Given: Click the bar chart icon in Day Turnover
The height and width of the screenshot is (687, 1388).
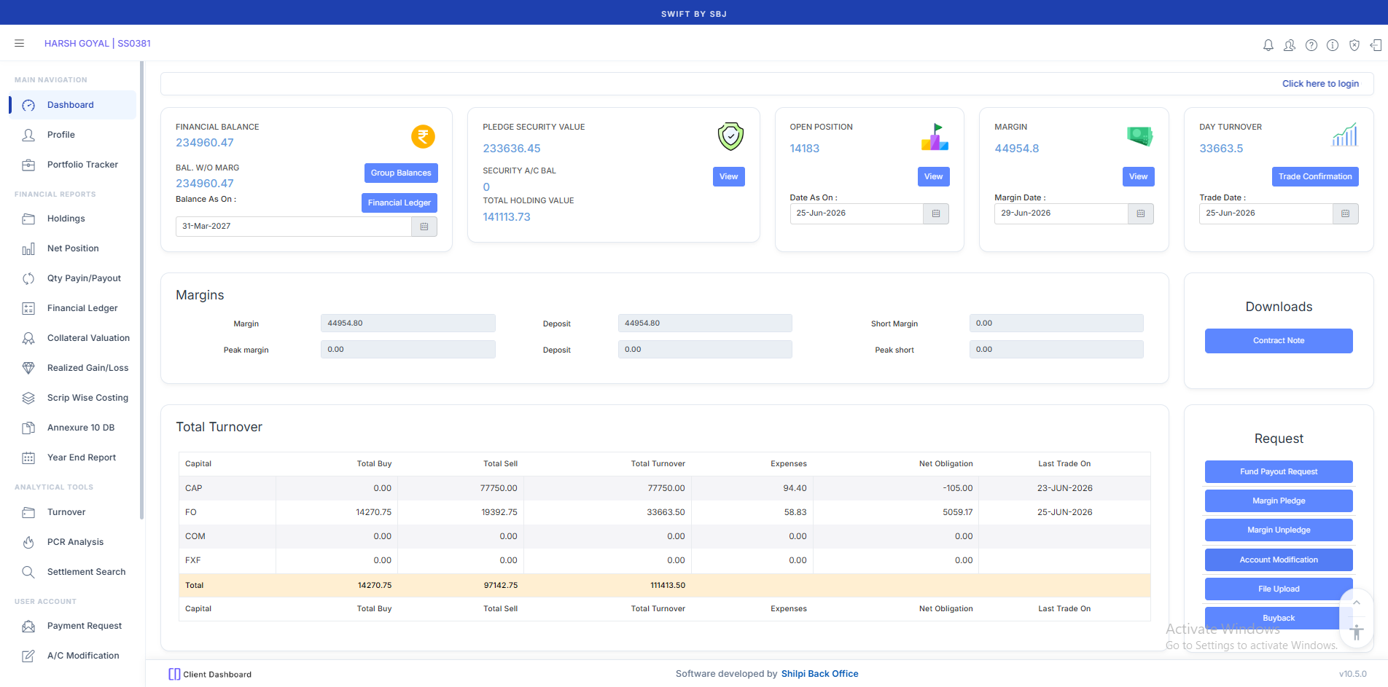Looking at the screenshot, I should click(x=1344, y=135).
